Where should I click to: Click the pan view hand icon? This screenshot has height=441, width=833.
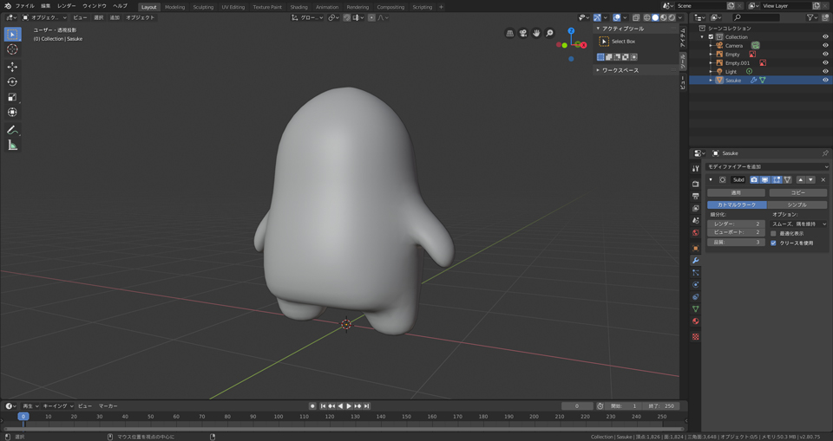[536, 33]
